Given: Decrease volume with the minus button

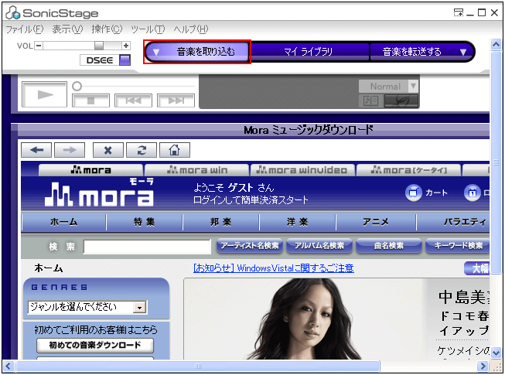Looking at the screenshot, I should 39,46.
